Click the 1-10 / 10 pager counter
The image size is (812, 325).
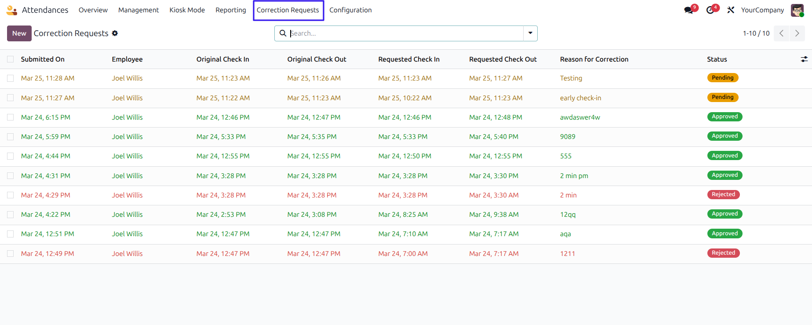coord(756,33)
